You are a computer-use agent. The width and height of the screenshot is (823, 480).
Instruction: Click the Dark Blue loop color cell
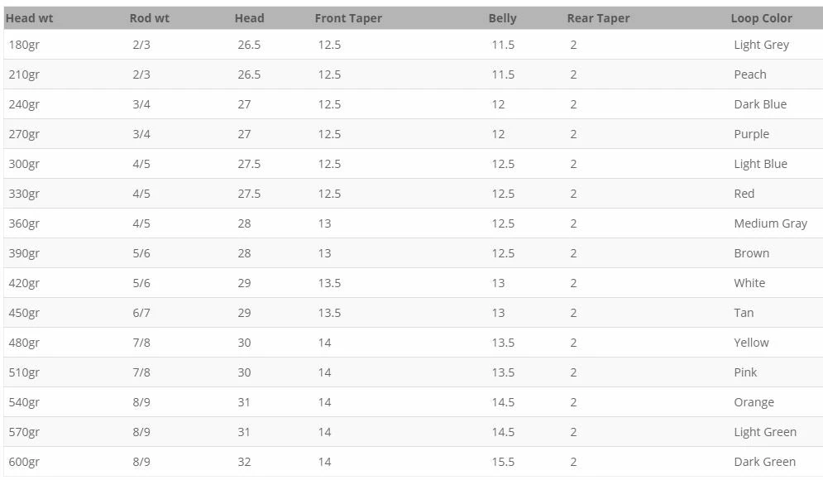point(760,104)
